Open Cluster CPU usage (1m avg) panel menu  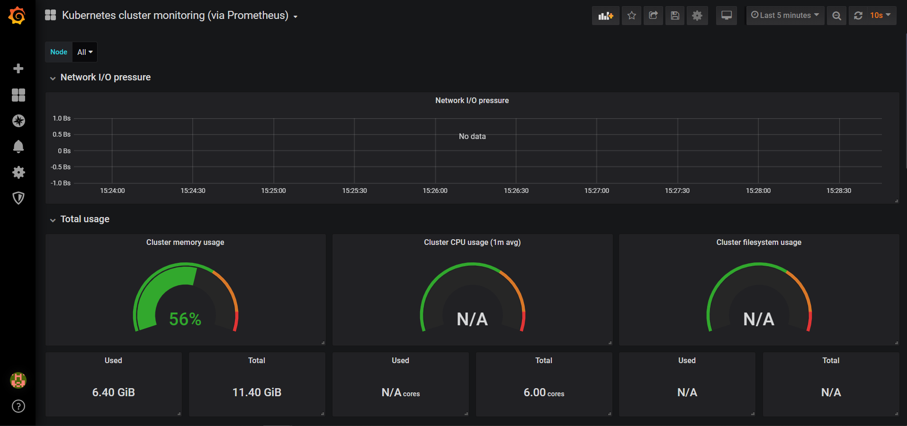pos(472,242)
